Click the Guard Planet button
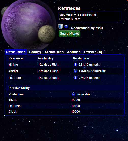The width and height of the screenshot is (128, 141). pyautogui.click(x=69, y=33)
